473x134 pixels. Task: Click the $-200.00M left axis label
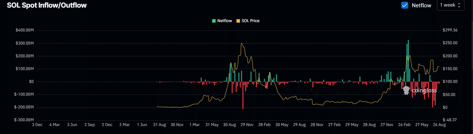click(x=24, y=107)
